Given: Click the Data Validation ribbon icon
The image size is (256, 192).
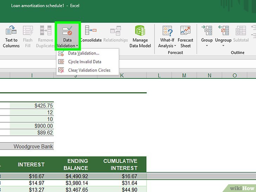Looking at the screenshot, I should pyautogui.click(x=67, y=31).
